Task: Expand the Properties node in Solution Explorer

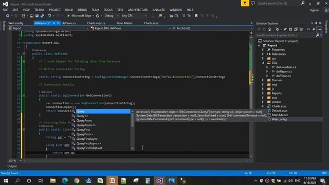Action: pos(263,50)
